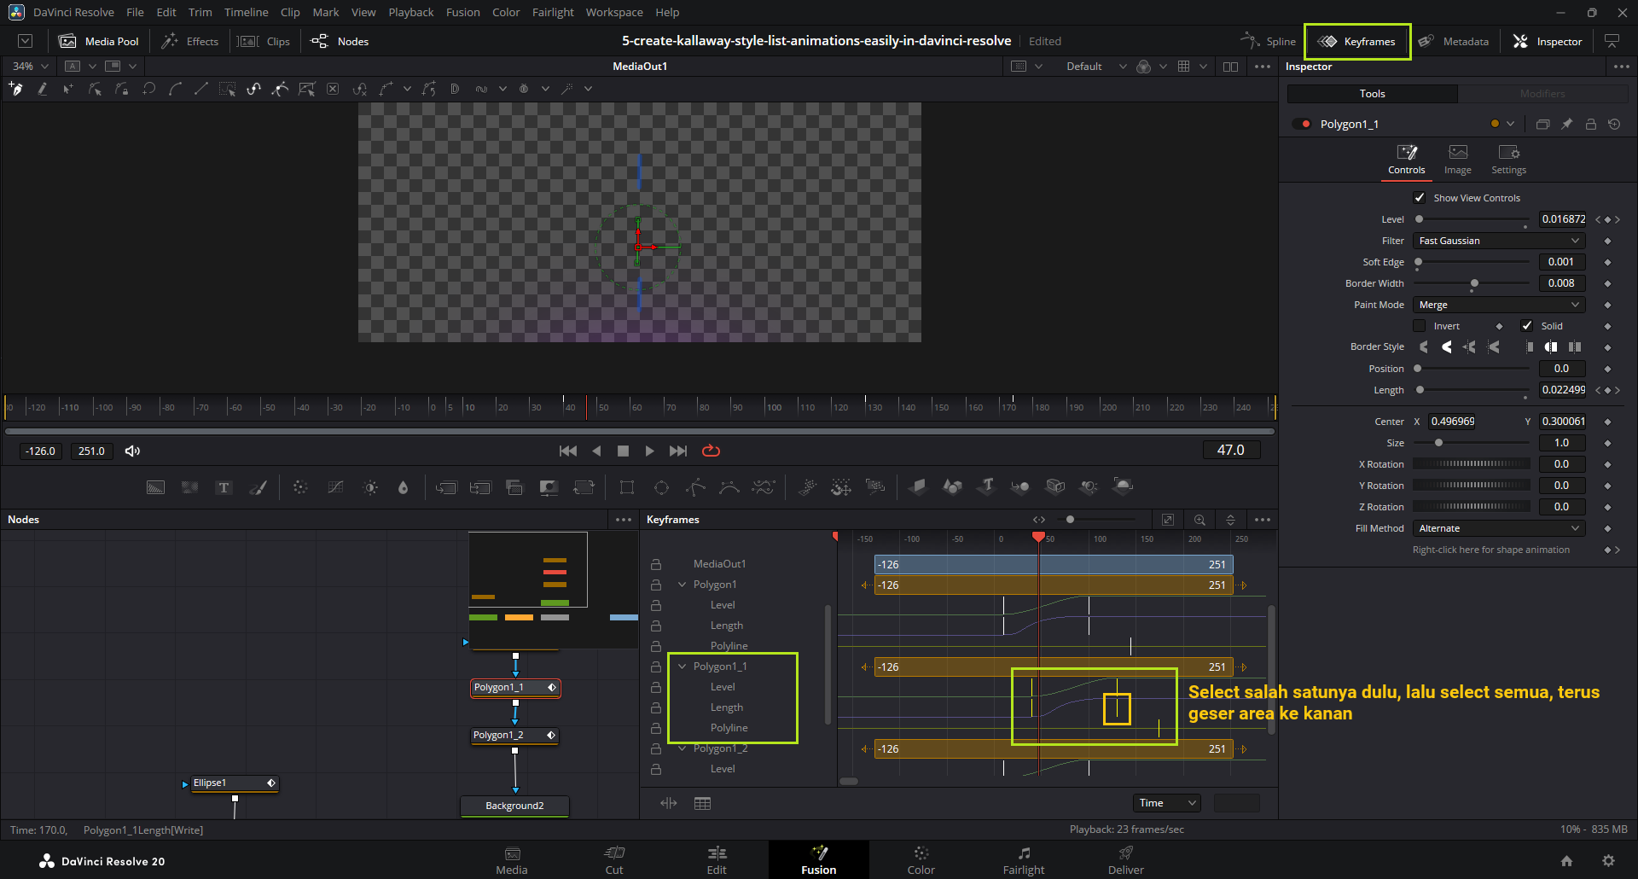Image resolution: width=1638 pixels, height=879 pixels.
Task: Toggle the audio mute speaker icon
Action: pos(132,451)
